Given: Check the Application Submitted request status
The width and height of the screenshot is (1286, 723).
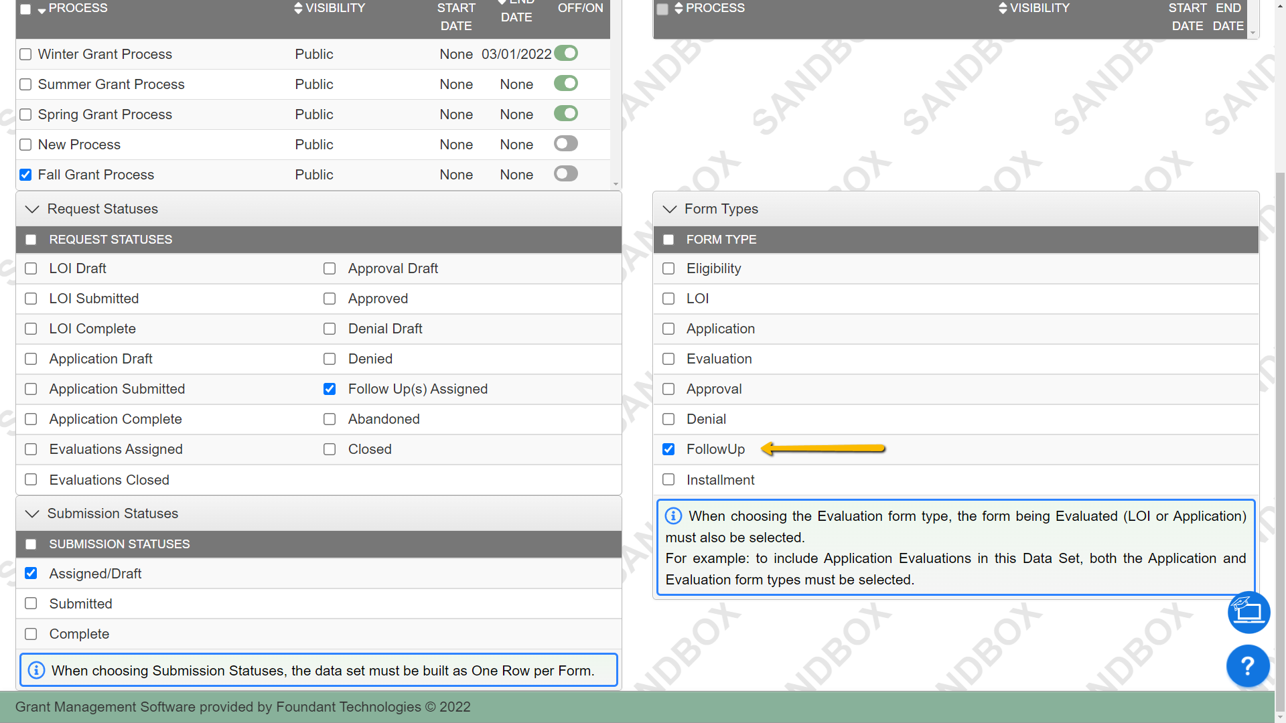Looking at the screenshot, I should pos(31,389).
